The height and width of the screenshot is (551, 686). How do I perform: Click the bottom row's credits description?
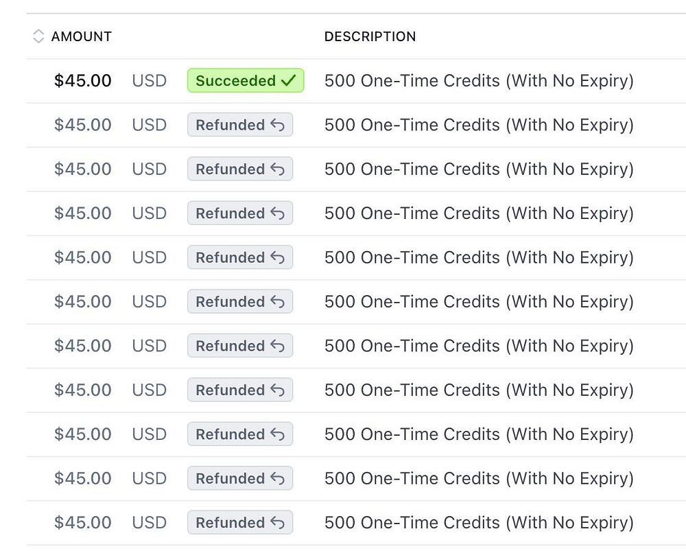tap(479, 523)
